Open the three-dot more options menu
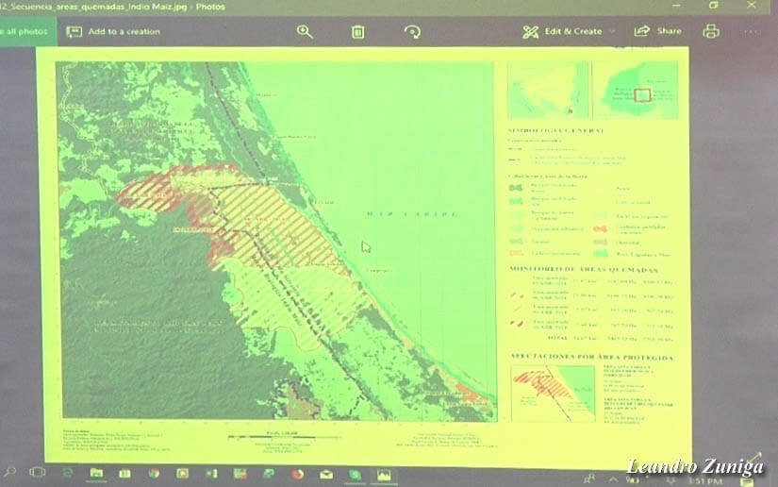778x487 pixels. pos(752,31)
